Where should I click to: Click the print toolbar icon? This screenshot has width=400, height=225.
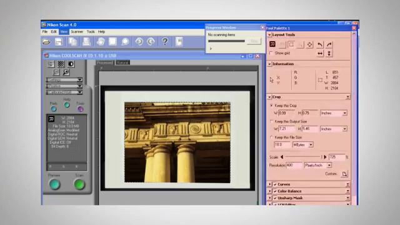tap(86, 42)
